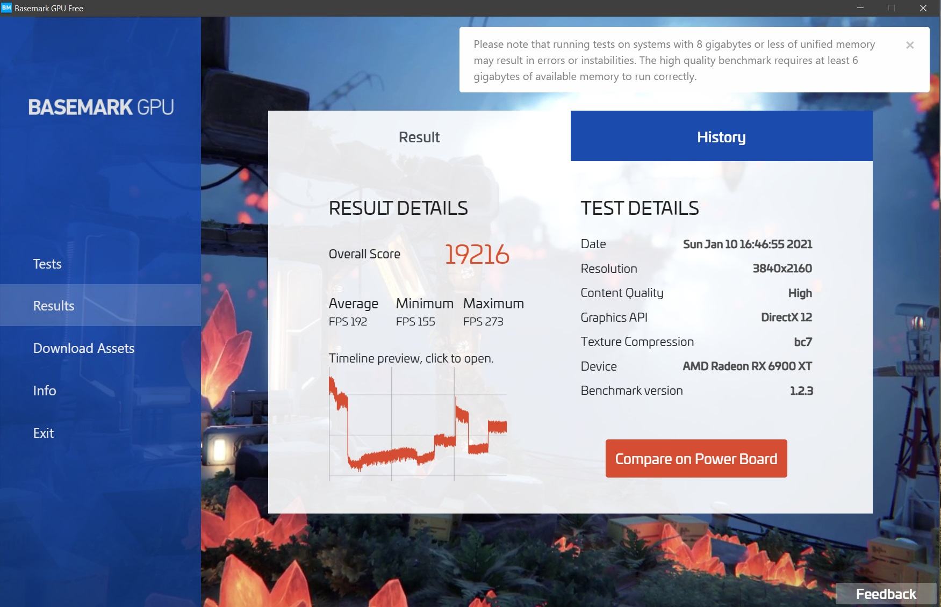Click the maximum FPS 273 value
The image size is (941, 607).
483,322
